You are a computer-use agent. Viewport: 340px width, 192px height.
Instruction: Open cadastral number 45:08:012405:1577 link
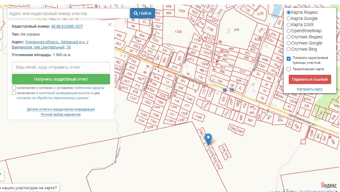click(x=67, y=26)
